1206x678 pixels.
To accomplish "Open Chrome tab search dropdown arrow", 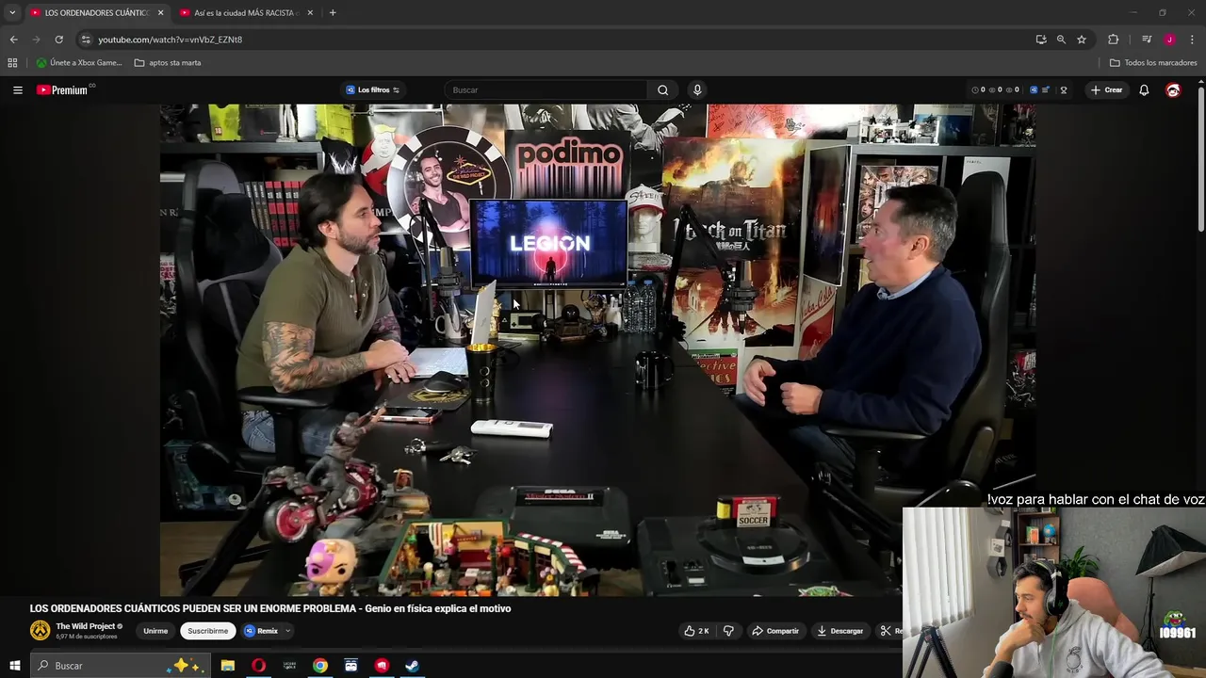I will (12, 12).
